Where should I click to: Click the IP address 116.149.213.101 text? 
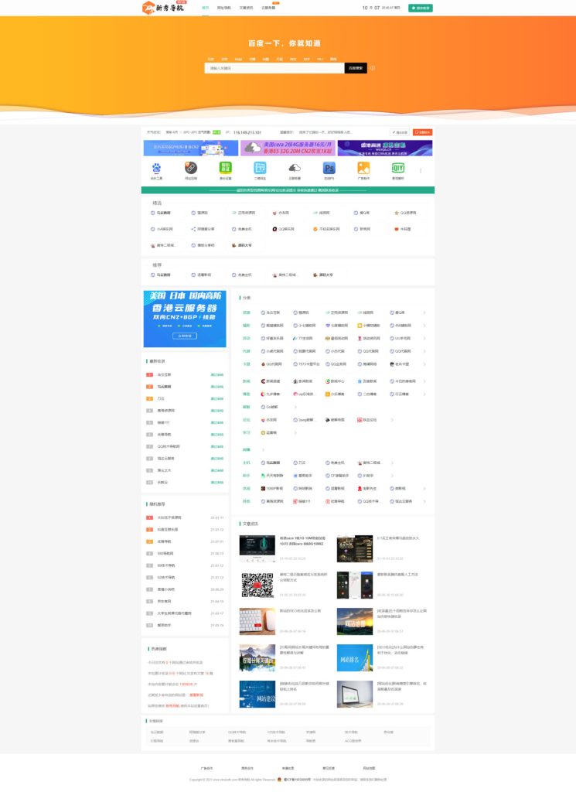(x=247, y=132)
